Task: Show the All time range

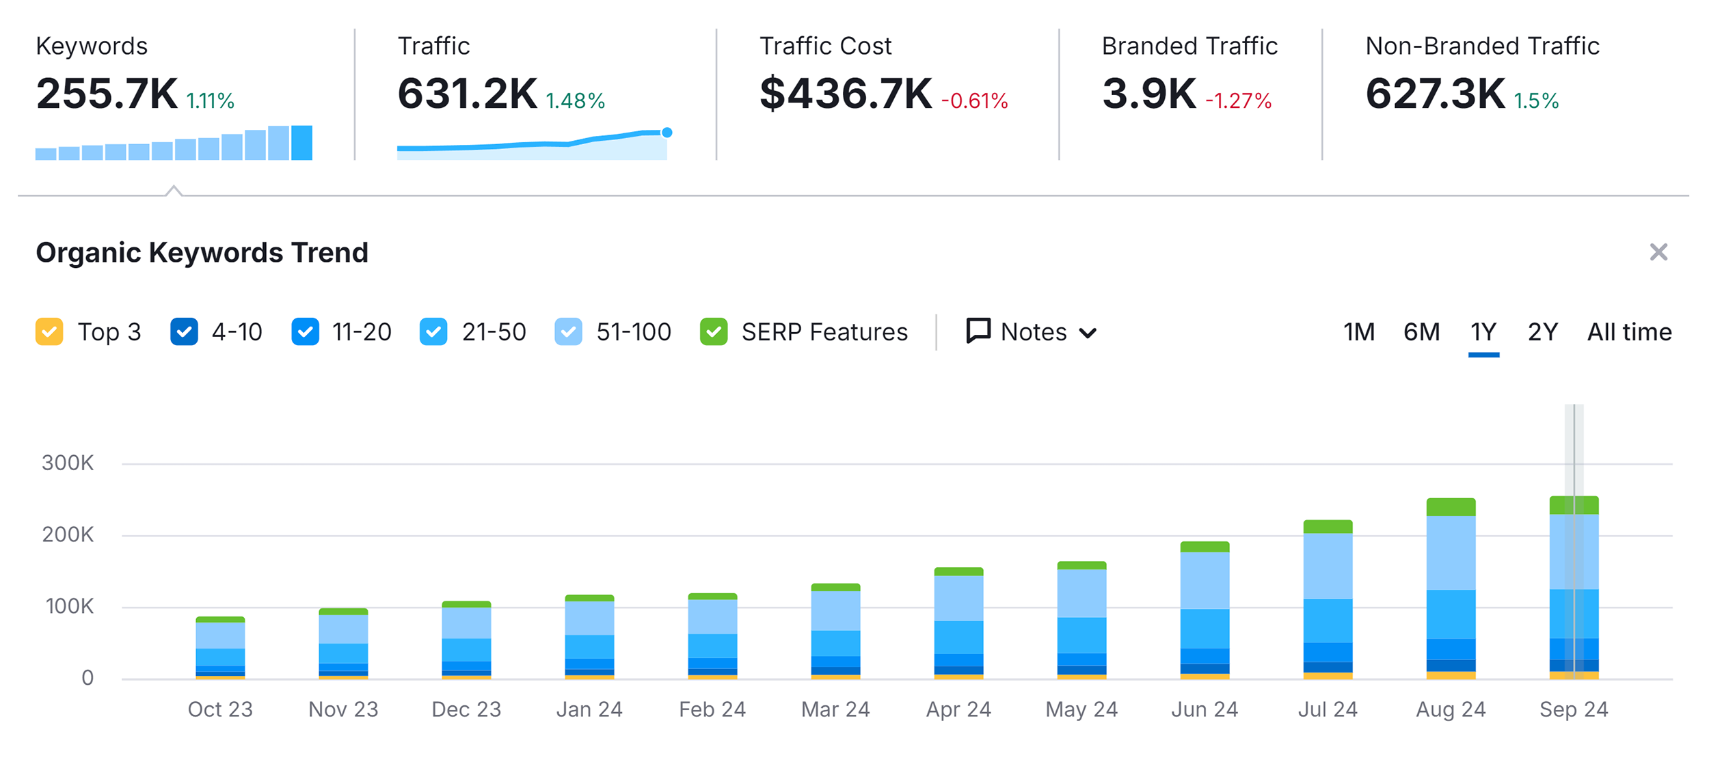Action: click(x=1629, y=332)
